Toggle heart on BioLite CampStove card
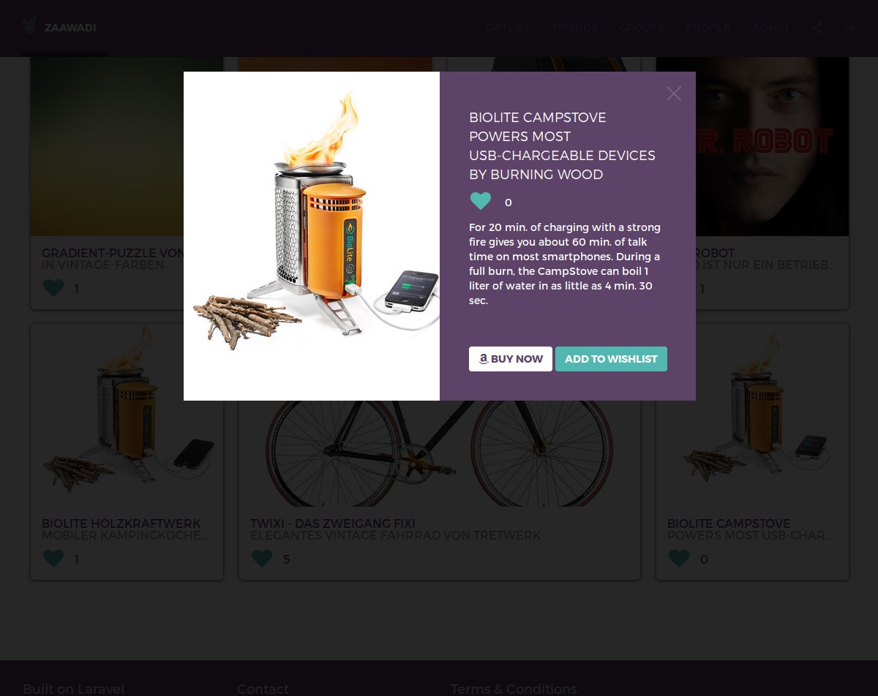Viewport: 878px width, 696px height. pyautogui.click(x=679, y=559)
